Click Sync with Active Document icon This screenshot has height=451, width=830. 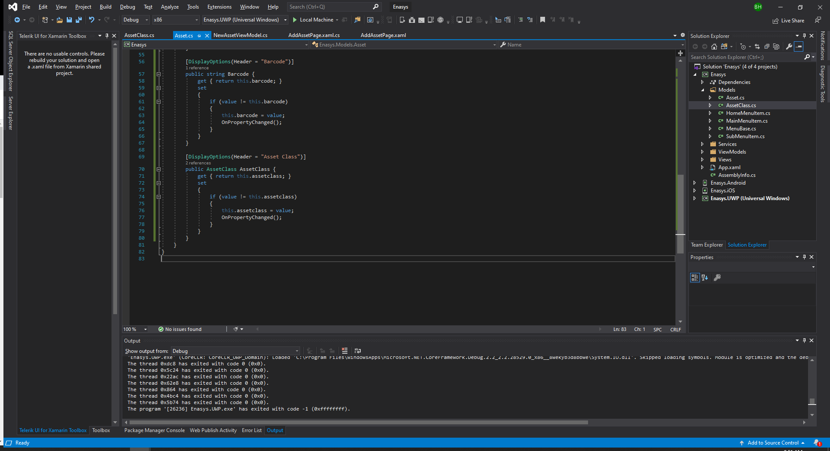tap(757, 46)
